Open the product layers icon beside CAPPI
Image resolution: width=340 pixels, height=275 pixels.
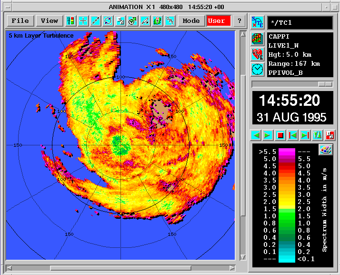258,39
